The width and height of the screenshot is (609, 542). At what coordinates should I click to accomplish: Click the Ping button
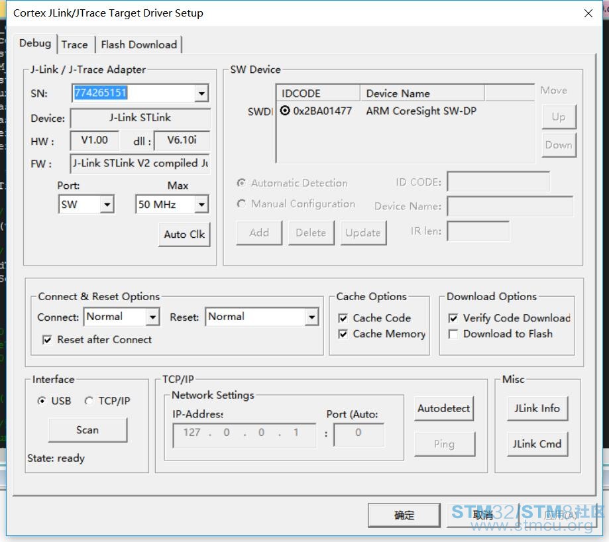444,444
